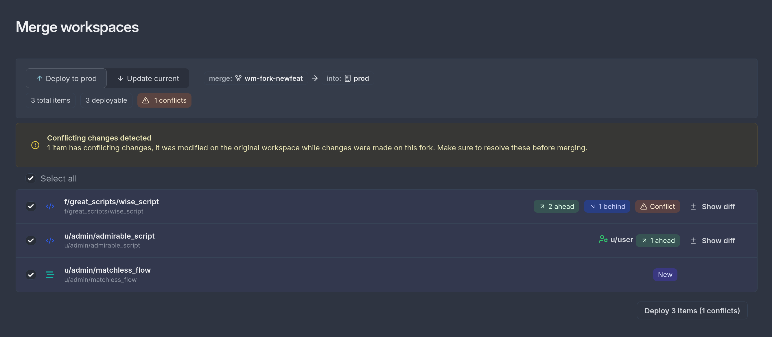Expand Show diff for wise_script

coord(713,207)
